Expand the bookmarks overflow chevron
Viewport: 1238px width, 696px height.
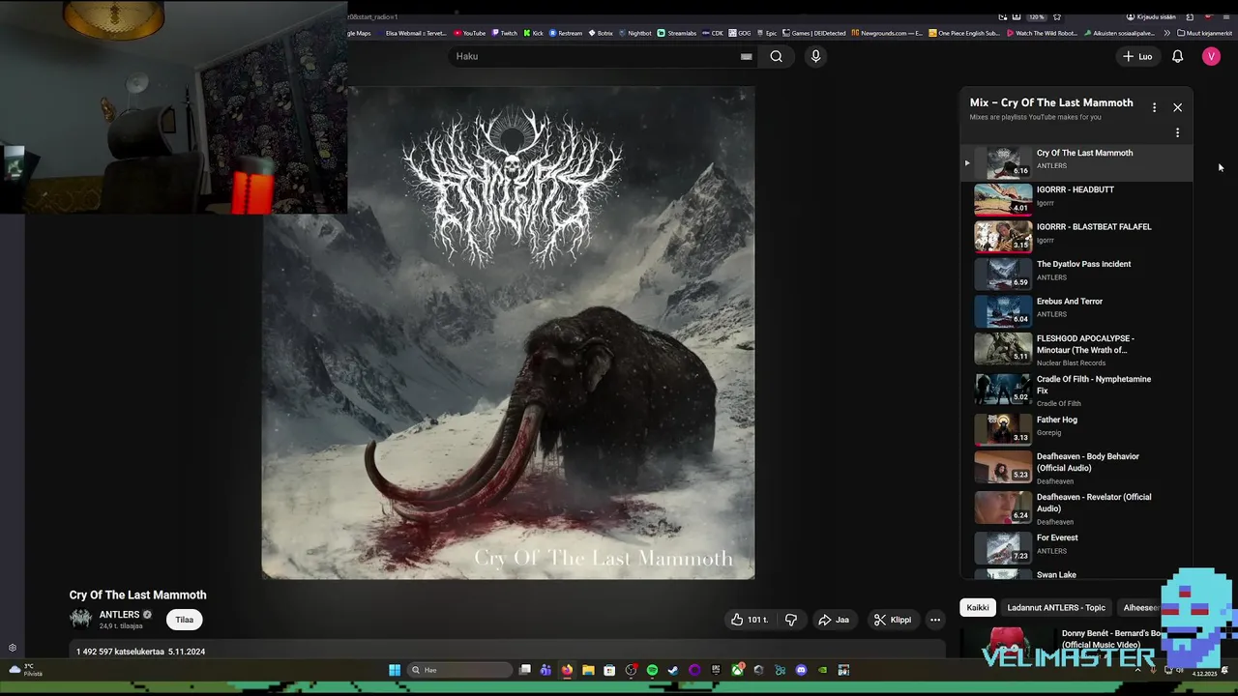point(1166,33)
